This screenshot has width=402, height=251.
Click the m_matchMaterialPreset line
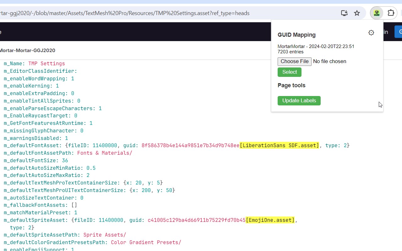[x=41, y=213]
